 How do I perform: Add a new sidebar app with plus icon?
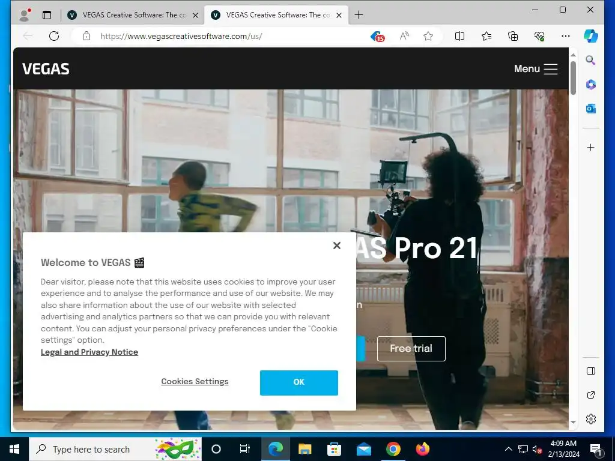(x=591, y=148)
